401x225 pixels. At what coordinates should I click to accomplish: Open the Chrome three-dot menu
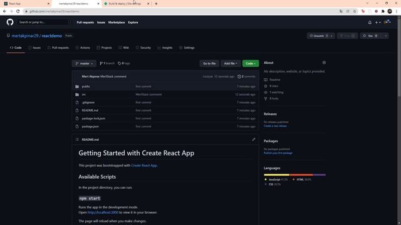[397, 11]
